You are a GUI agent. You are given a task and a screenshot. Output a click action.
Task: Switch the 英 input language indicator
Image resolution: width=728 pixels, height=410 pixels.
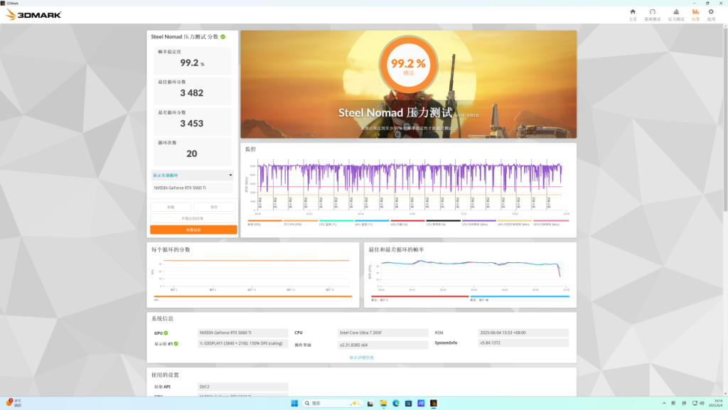tap(673, 403)
